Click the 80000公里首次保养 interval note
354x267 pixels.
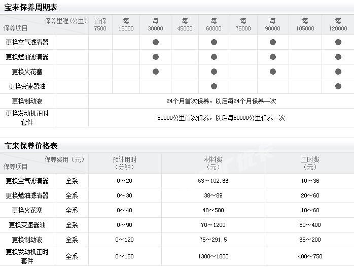(x=221, y=118)
